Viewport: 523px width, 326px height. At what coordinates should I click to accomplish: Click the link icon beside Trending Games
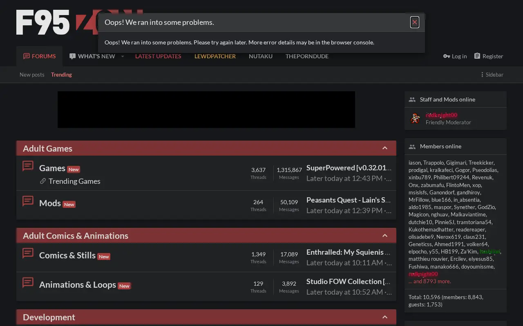(43, 181)
